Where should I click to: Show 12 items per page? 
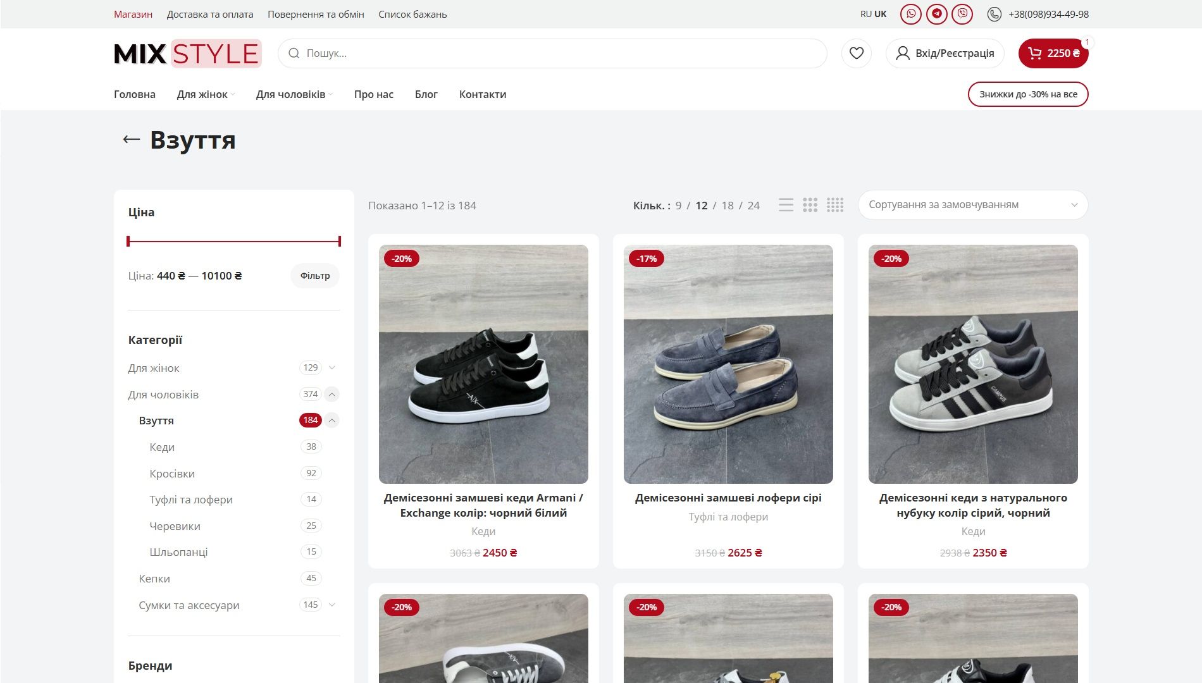pos(702,206)
